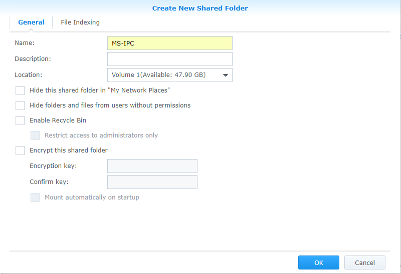Image resolution: width=401 pixels, height=274 pixels.
Task: Tick Mount automatically on startup checkbox
Action: [x=35, y=197]
